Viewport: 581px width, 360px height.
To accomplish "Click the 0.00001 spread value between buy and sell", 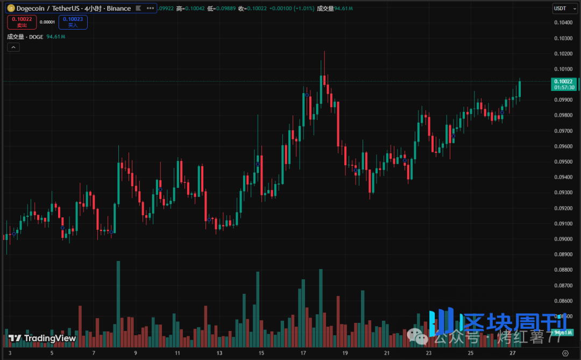I will point(47,22).
